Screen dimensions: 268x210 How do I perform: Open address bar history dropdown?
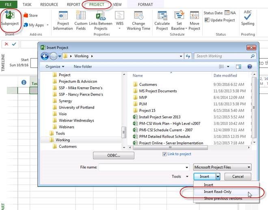pyautogui.click(x=181, y=56)
